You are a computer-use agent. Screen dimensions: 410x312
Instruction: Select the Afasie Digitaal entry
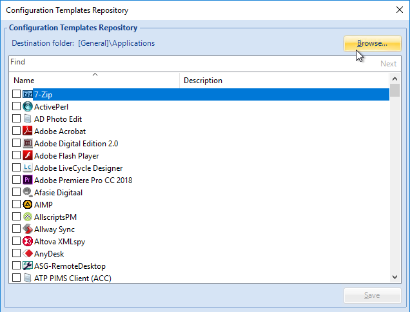[x=58, y=193]
